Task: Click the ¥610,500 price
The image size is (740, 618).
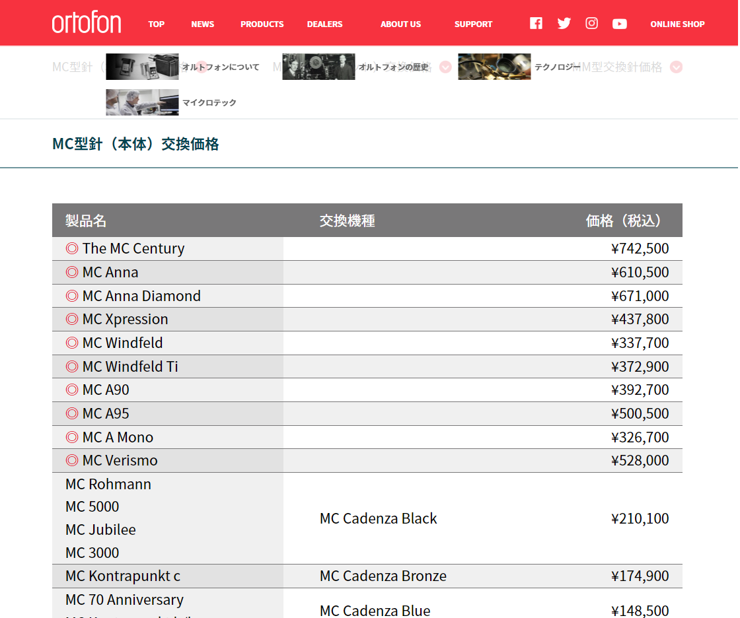Action: [x=640, y=272]
